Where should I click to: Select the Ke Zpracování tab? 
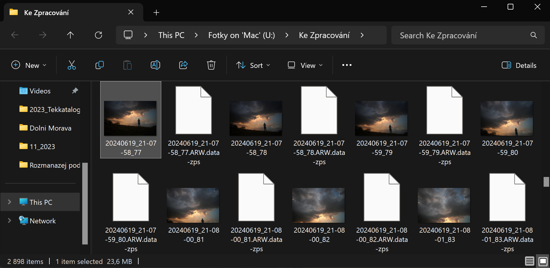[46, 12]
